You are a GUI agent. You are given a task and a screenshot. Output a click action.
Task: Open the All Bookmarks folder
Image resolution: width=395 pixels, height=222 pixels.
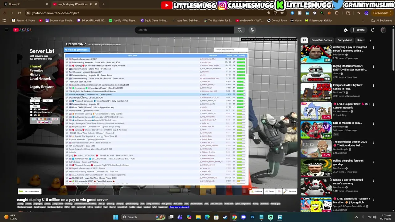[382, 21]
